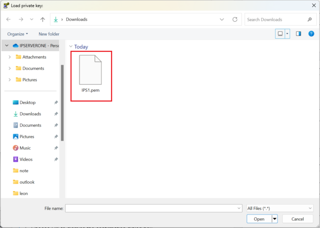Go up one folder level
Viewport: 320px width, 228px height.
click(42, 20)
